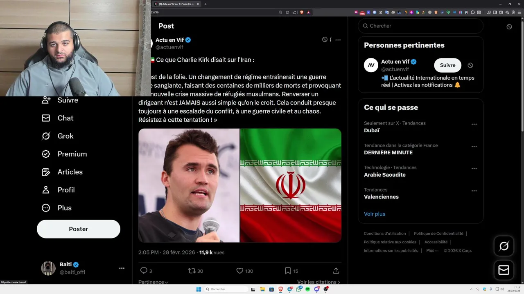Open Chat from the left sidebar
Screen dimensions: 524x294
coord(58,118)
